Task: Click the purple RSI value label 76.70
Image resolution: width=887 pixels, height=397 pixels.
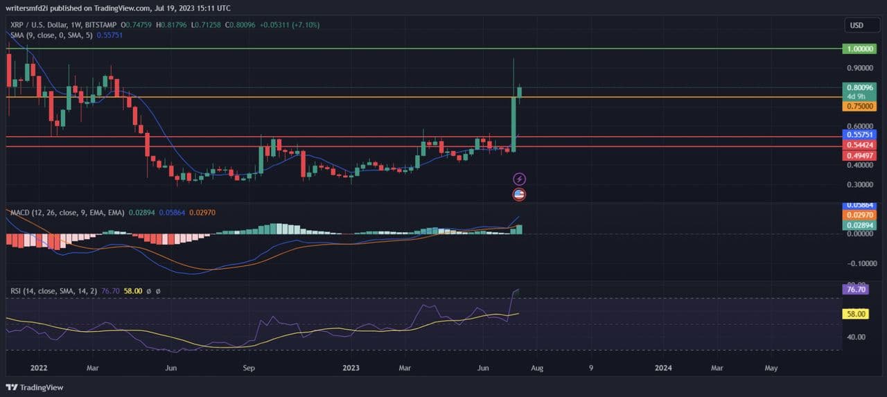Action: [856, 290]
